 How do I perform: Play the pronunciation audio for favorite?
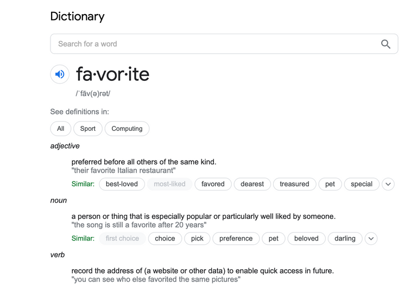(x=60, y=74)
